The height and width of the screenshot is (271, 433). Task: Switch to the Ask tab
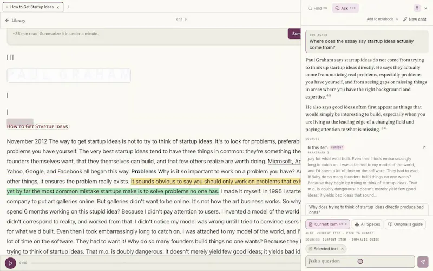pyautogui.click(x=345, y=8)
